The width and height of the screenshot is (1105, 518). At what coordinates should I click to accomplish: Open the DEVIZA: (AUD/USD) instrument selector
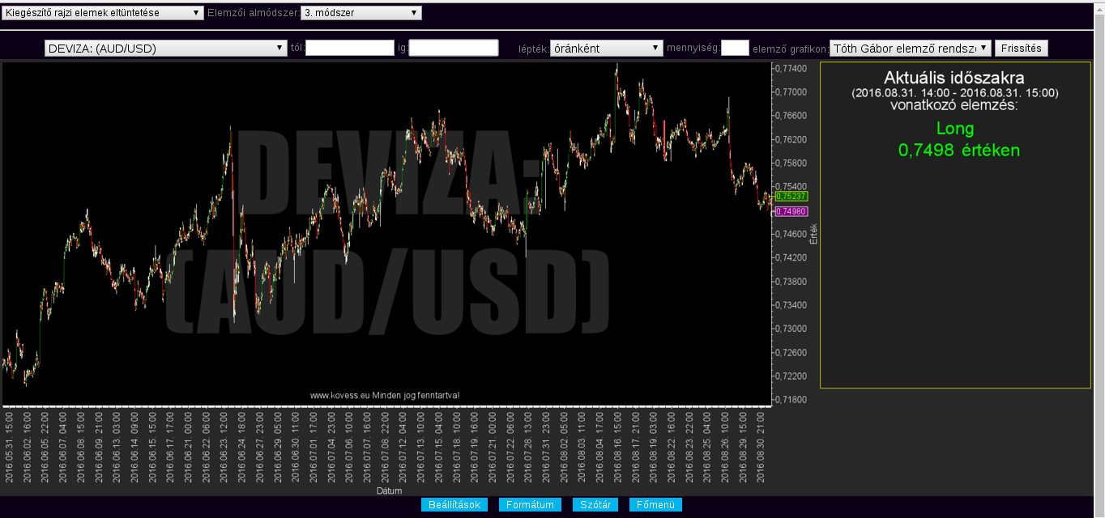[x=166, y=49]
